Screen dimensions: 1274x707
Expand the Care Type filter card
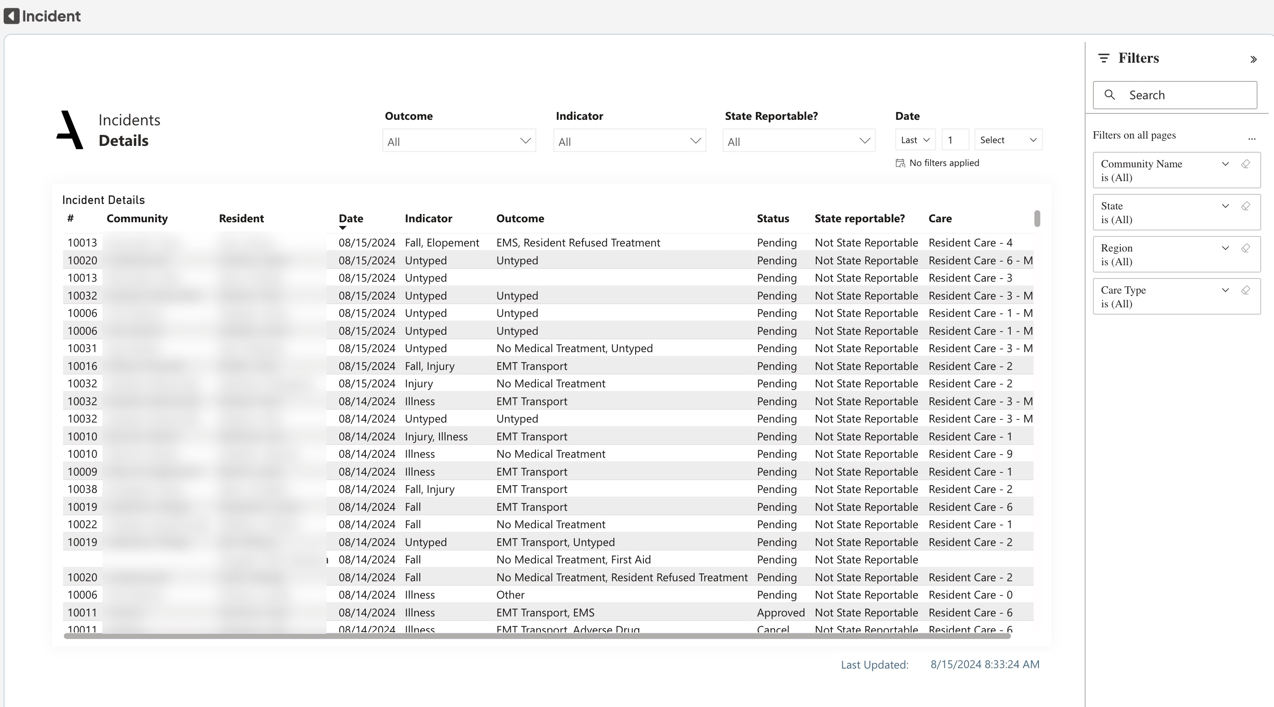coord(1225,290)
